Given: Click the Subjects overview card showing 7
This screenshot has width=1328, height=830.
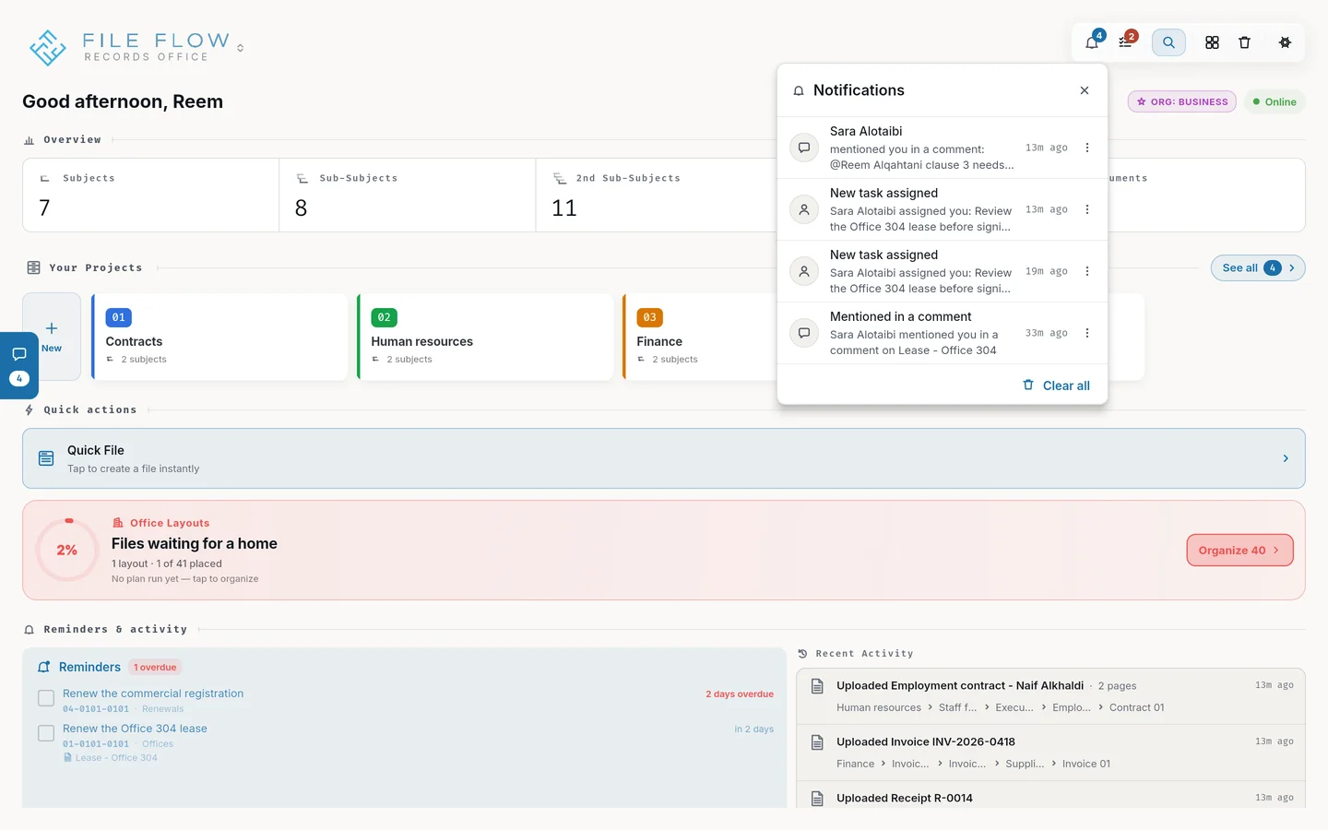Looking at the screenshot, I should [x=151, y=195].
